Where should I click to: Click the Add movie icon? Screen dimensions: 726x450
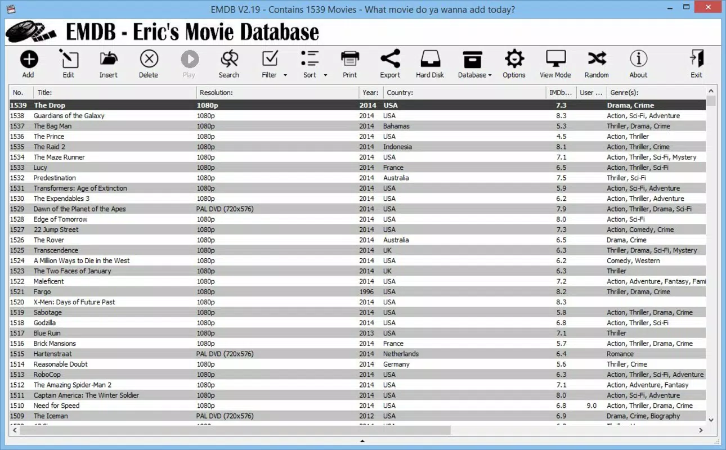(29, 59)
